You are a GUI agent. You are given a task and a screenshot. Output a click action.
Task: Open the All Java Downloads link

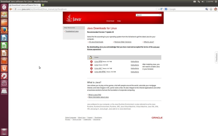point(96,42)
